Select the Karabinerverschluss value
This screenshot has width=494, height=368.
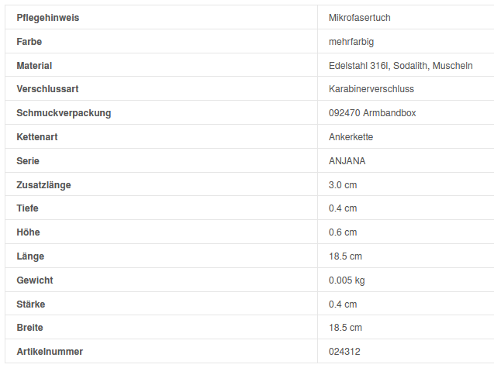[371, 89]
